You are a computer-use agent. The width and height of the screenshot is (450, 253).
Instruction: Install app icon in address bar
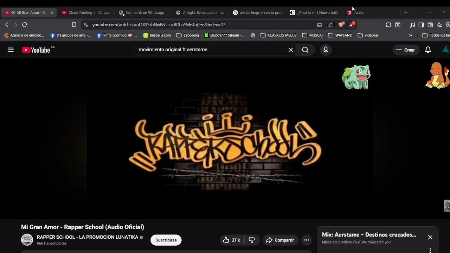tap(320, 25)
